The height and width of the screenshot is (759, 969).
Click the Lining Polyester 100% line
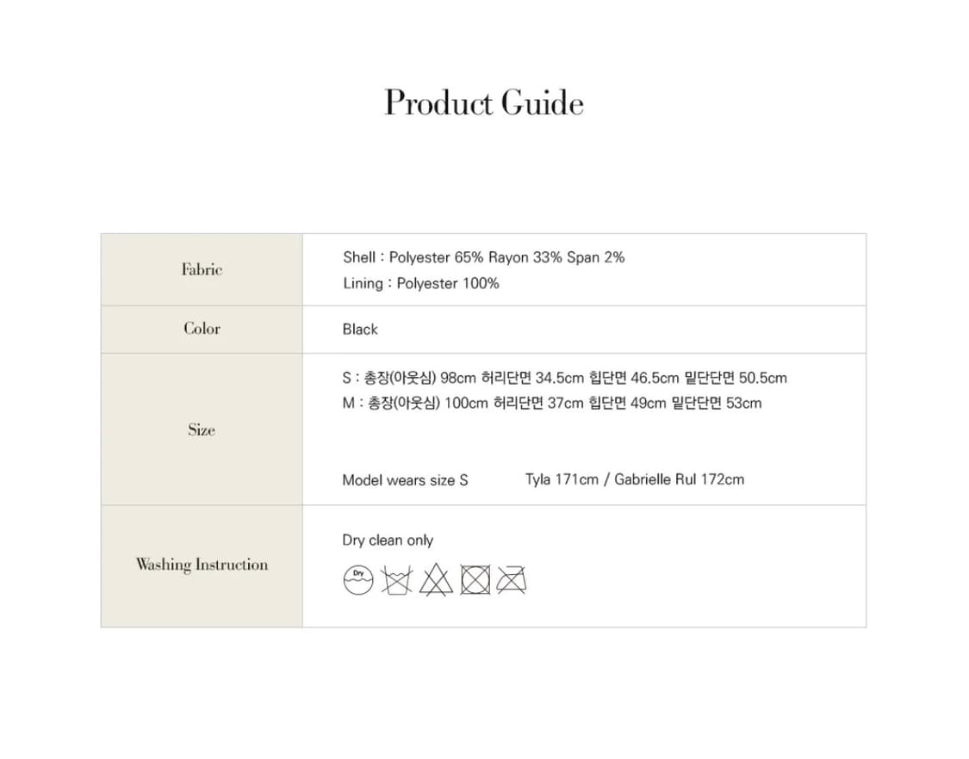pyautogui.click(x=420, y=284)
